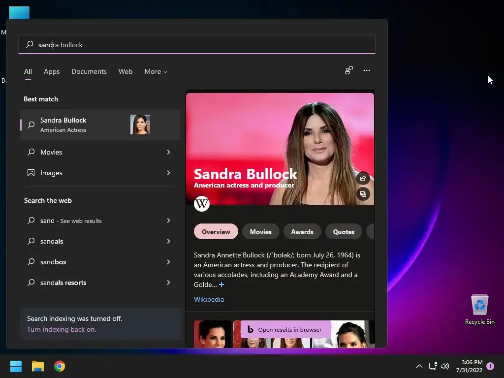Click the magnifier icon on the Best match row

pyautogui.click(x=31, y=125)
